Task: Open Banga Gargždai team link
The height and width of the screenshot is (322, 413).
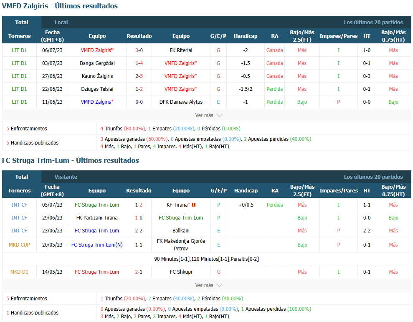Action: 97,63
